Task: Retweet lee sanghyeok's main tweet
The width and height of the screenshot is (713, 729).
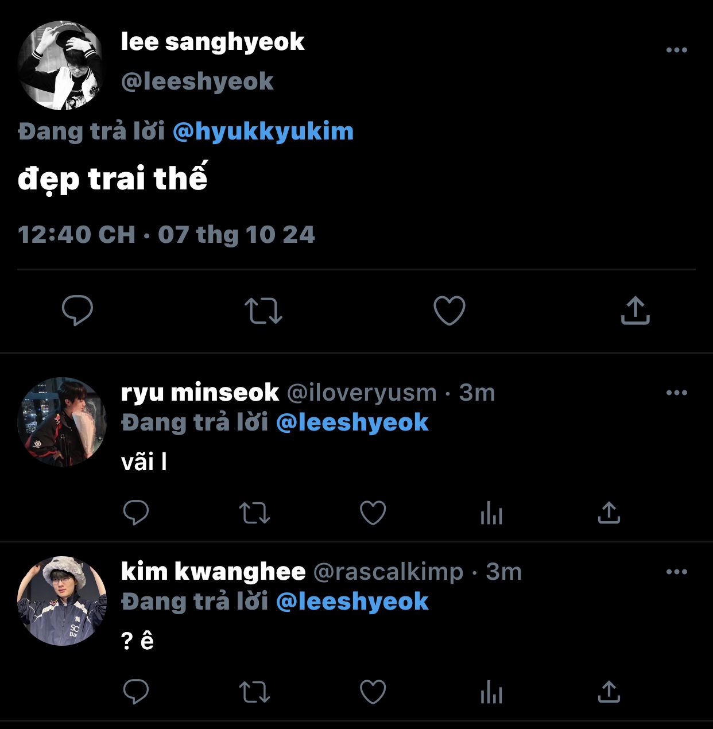Action: click(263, 311)
